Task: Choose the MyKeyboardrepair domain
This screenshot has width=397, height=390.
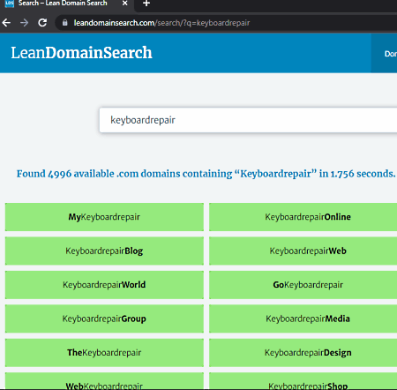Action: coord(104,217)
